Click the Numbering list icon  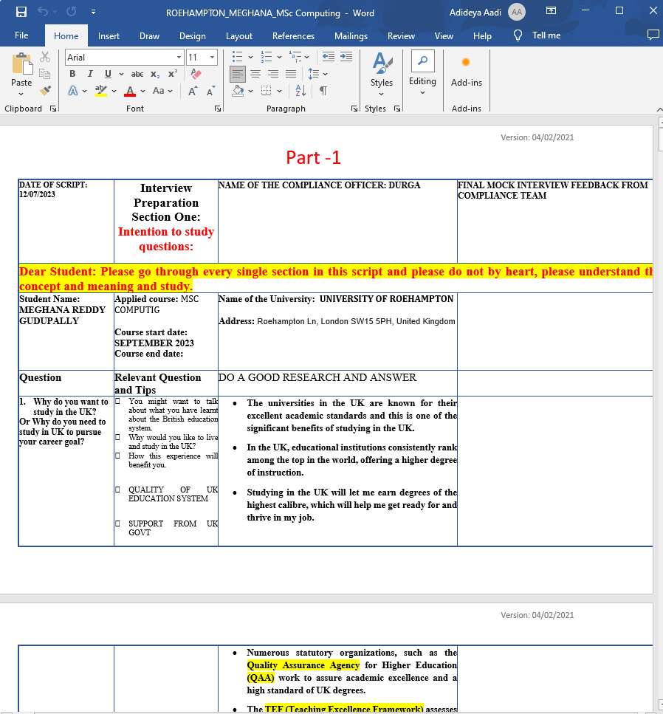pos(267,57)
